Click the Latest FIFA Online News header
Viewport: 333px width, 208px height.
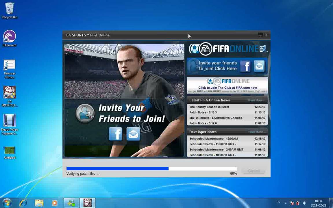tap(209, 100)
